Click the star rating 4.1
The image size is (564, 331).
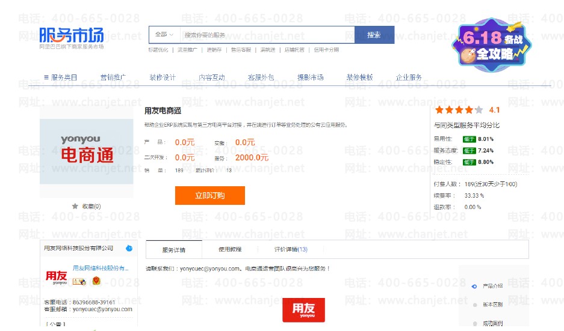point(468,110)
